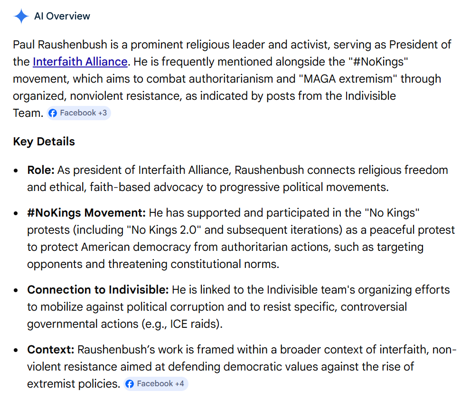Viewport: 470px width, 400px height.
Task: Open the Interfaith Alliance link
Action: click(80, 62)
